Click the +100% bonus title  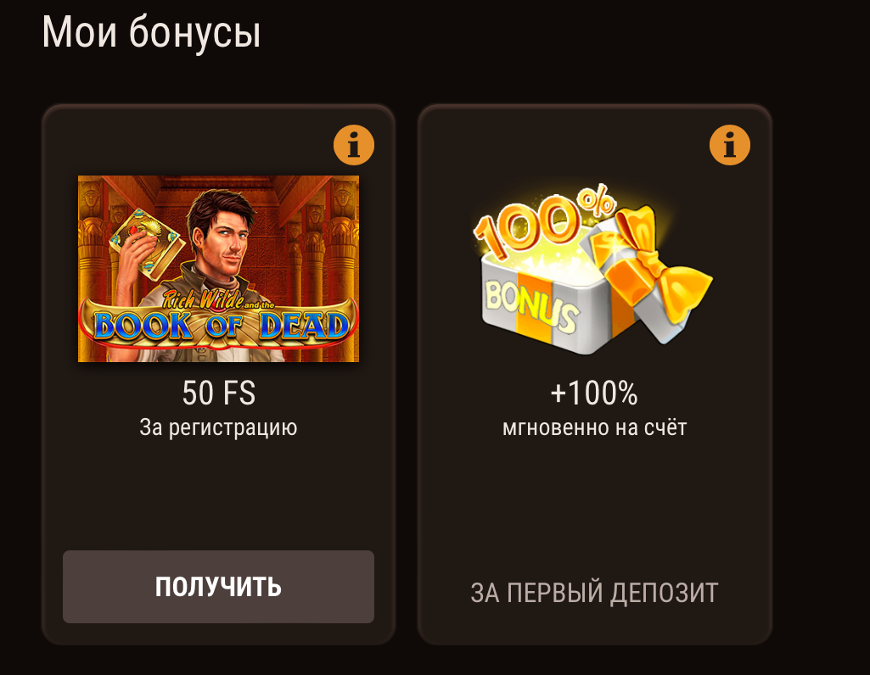tap(594, 393)
